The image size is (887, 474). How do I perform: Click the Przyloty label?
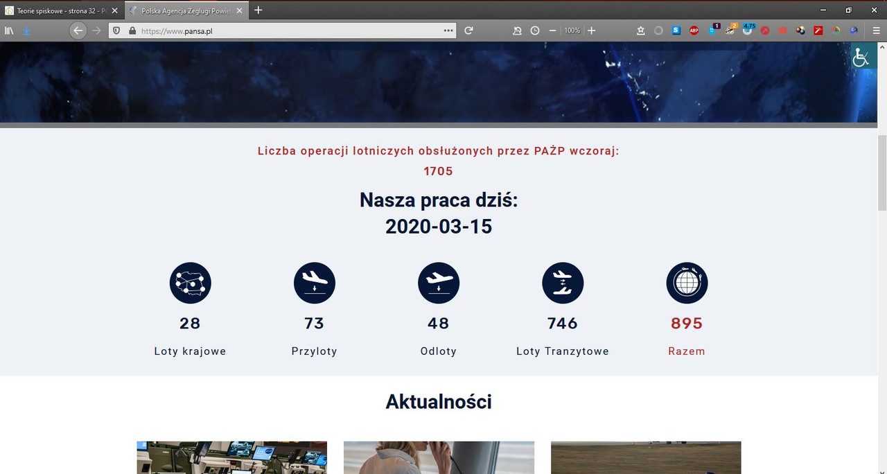[x=315, y=351]
